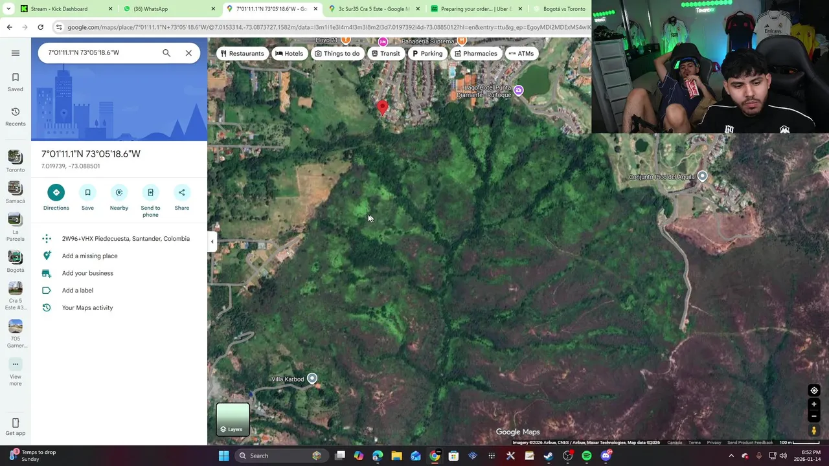Filter map by Pharmacies
This screenshot has height=466, width=829.
(x=475, y=54)
